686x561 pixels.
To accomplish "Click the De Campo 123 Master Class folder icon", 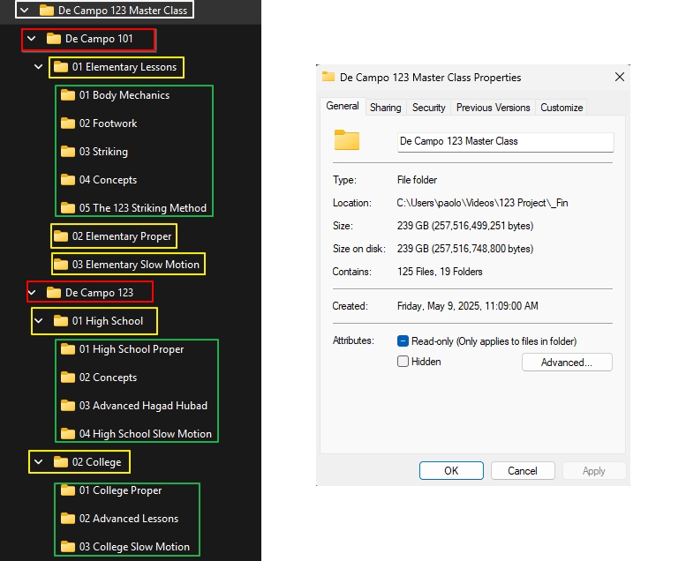I will pos(47,10).
